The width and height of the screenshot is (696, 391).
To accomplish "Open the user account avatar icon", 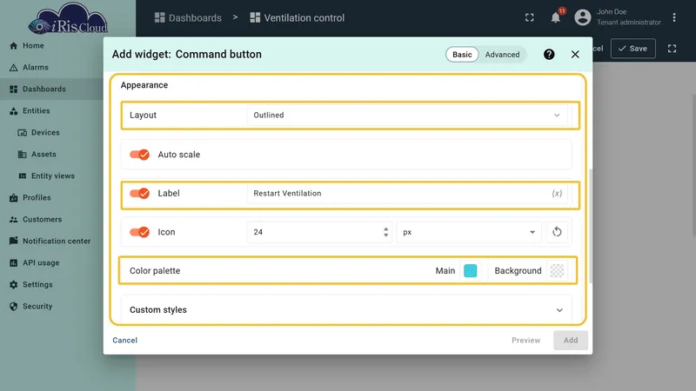I will 582,17.
